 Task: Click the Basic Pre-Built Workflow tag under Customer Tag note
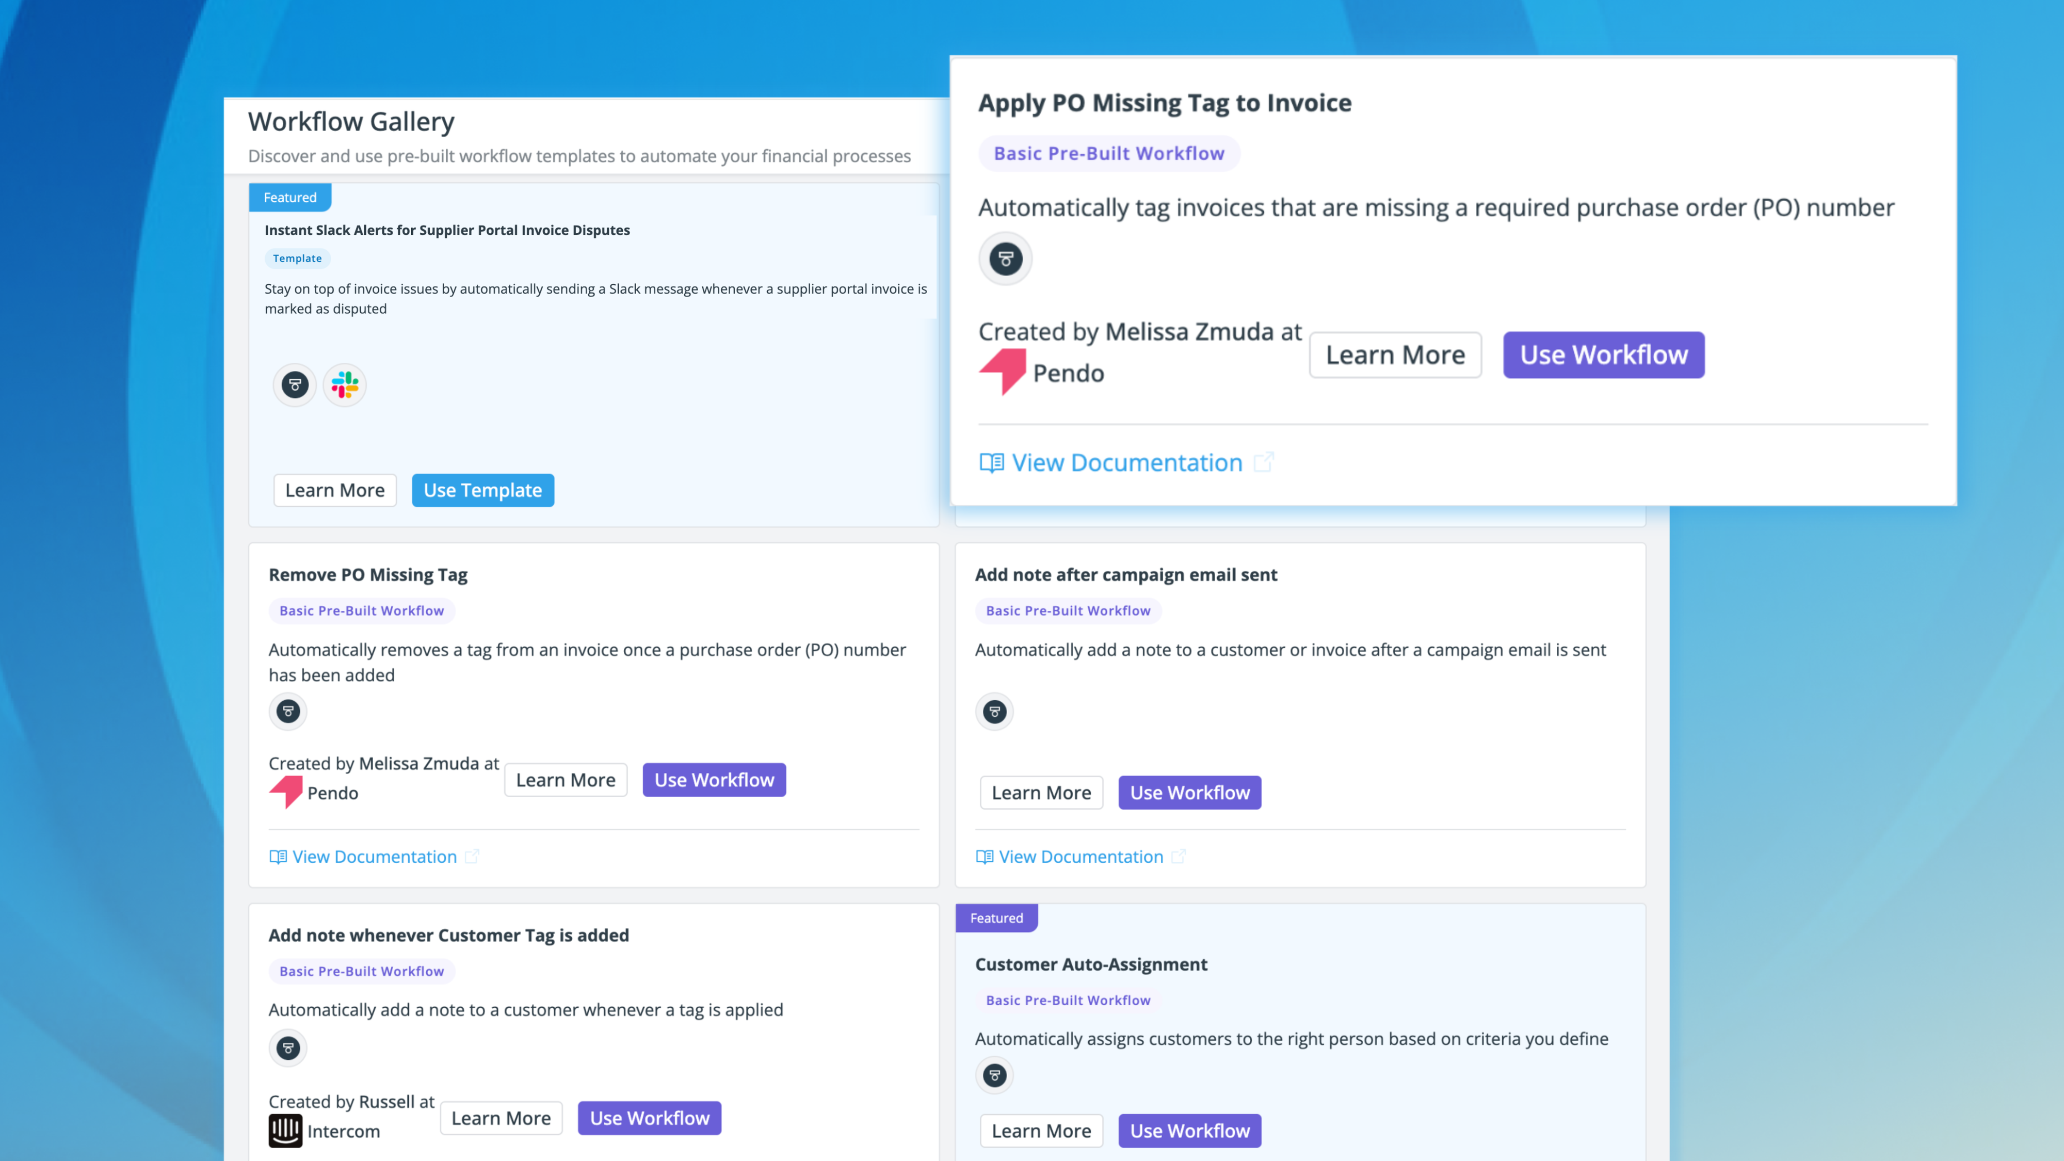[x=361, y=971]
